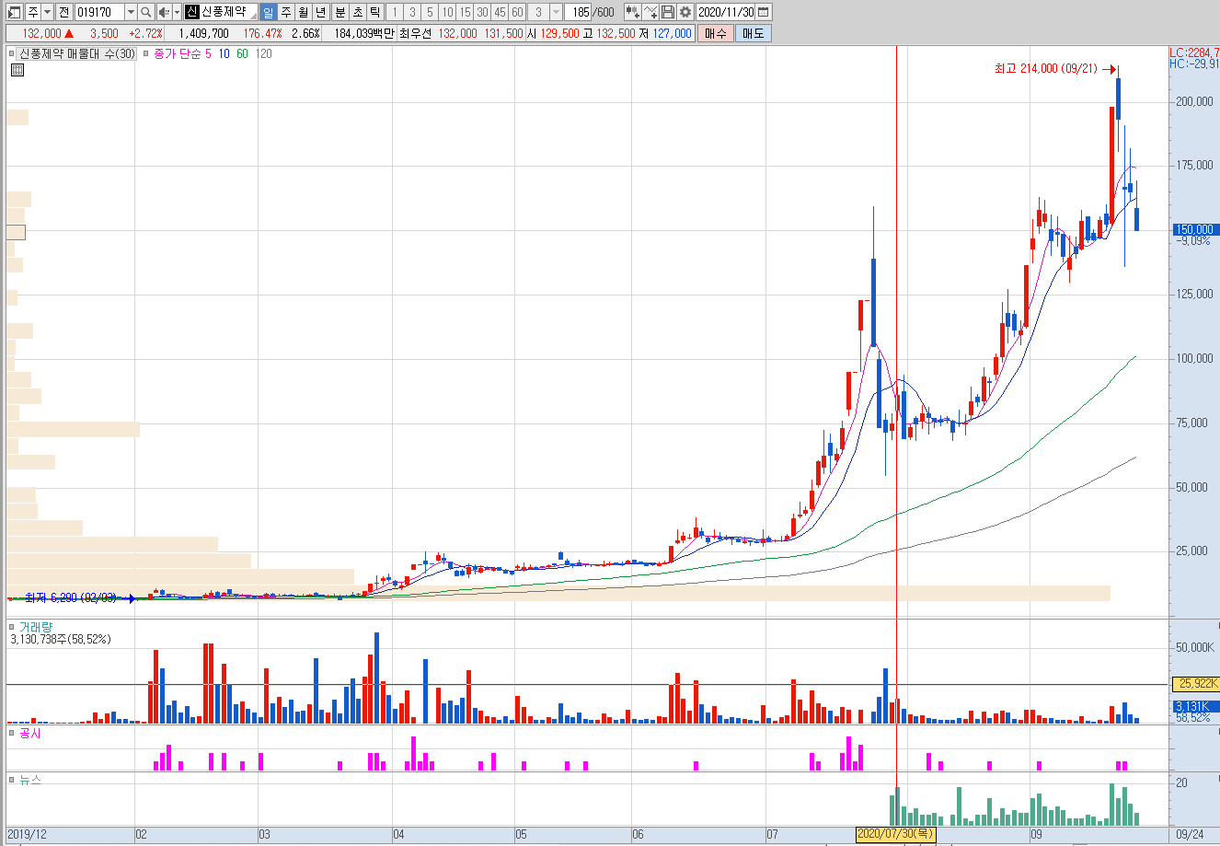Switch to 초 second chart period
1220x846 pixels.
(357, 12)
